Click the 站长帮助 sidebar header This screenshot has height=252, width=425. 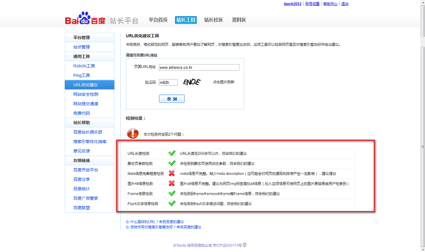[x=90, y=123]
